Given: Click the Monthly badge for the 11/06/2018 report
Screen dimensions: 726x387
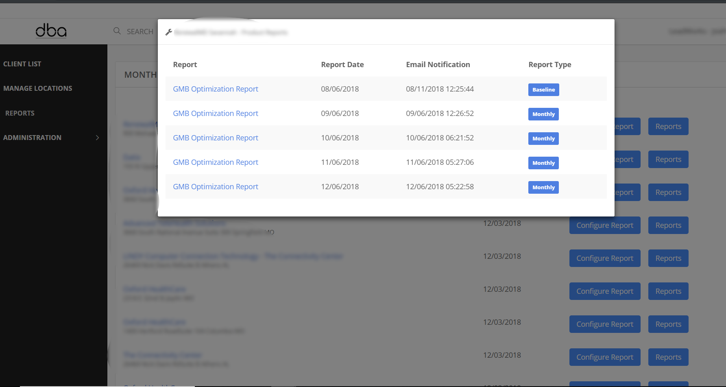Looking at the screenshot, I should pos(543,163).
